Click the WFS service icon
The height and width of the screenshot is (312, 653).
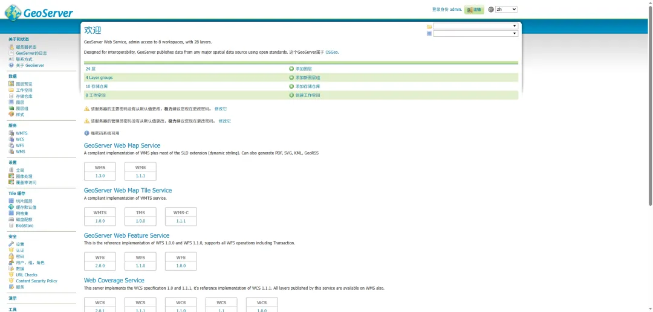(x=11, y=146)
